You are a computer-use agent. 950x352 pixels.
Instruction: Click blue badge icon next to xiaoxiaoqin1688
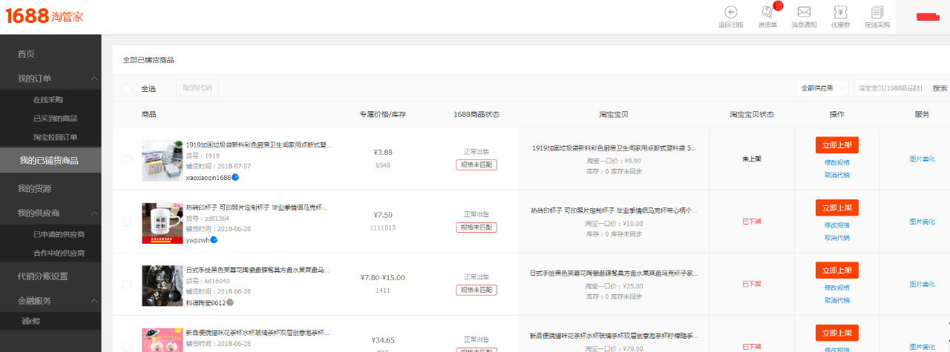pyautogui.click(x=235, y=177)
